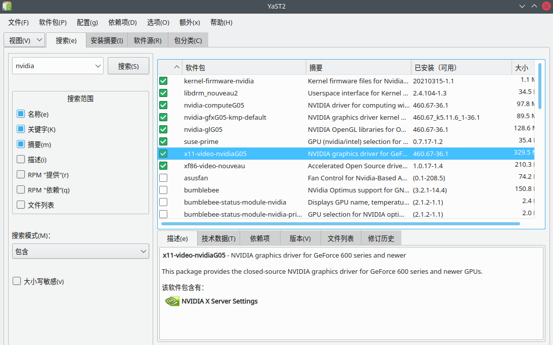This screenshot has width=553, height=345.
Task: Click the bumblebee summary 'NVidia Optimus support'
Action: pos(358,190)
